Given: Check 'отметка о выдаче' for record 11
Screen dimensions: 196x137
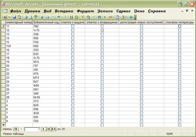Looking at the screenshot, I should tap(73, 26).
